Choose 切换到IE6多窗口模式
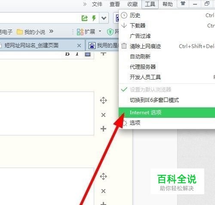The image size is (215, 205). pyautogui.click(x=167, y=100)
